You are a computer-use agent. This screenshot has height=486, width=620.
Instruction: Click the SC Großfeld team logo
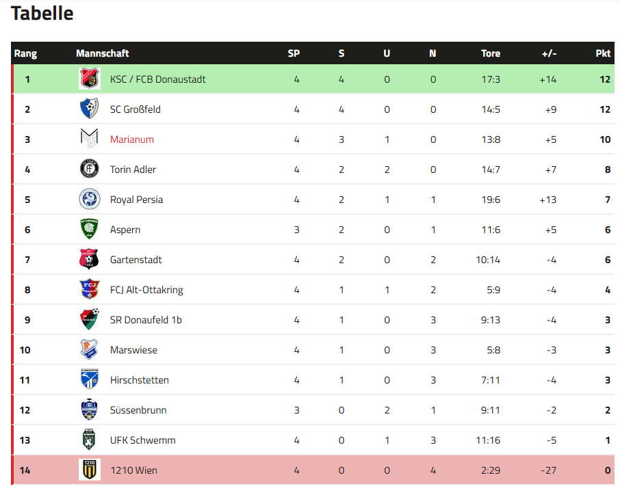(x=90, y=109)
